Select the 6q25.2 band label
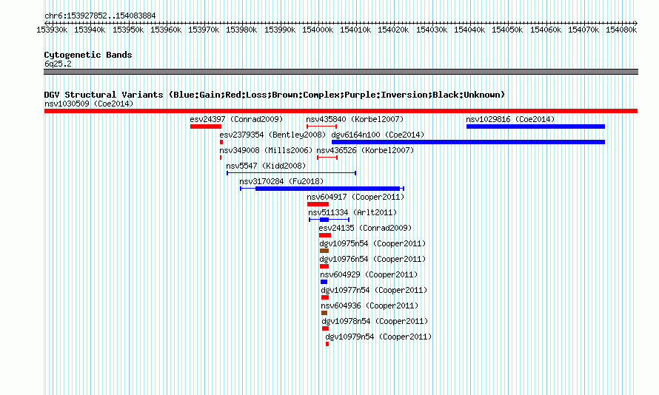This screenshot has height=395, width=659. click(x=58, y=64)
